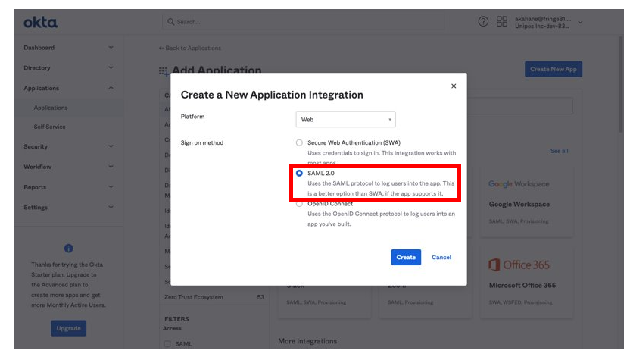Open the Platform Web dropdown
This screenshot has height=360, width=630.
[x=345, y=120]
